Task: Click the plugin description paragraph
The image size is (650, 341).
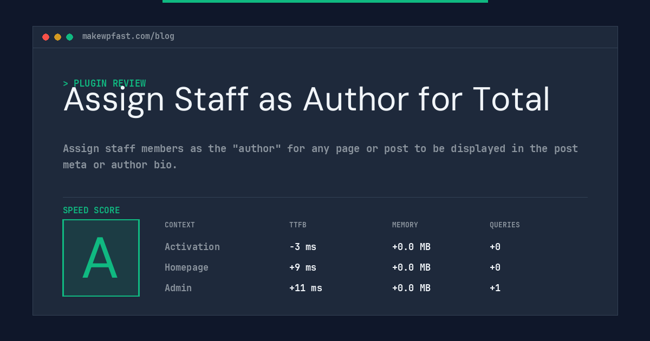Action: [x=321, y=156]
